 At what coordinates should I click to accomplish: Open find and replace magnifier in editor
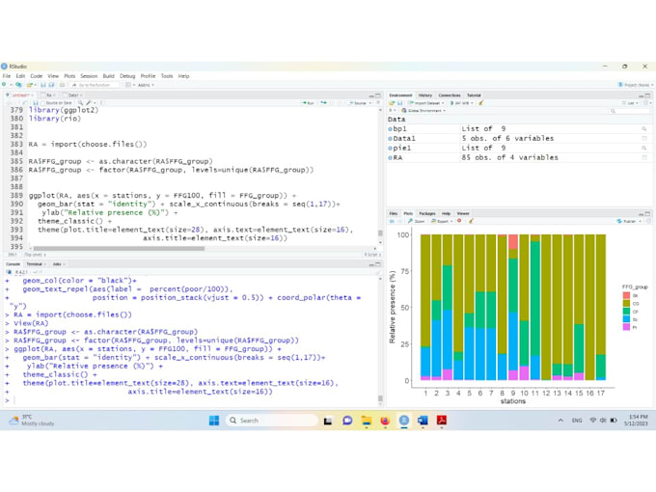click(x=80, y=103)
